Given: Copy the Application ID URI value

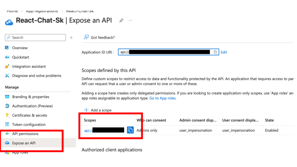Looking at the screenshot, I should pyautogui.click(x=215, y=52).
